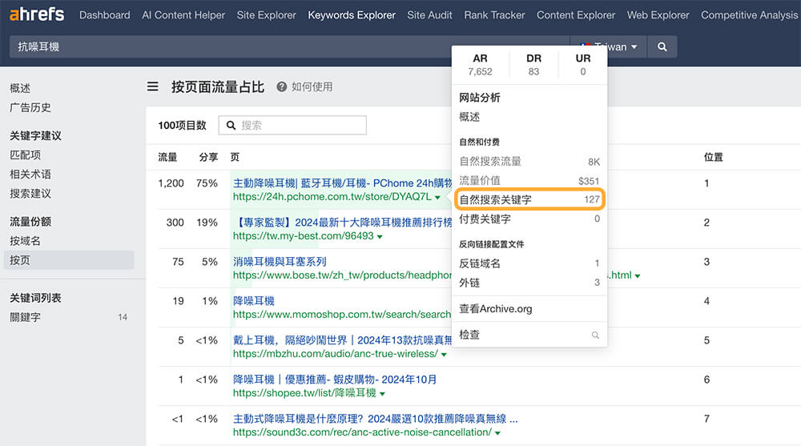
Task: Open the momoshop.com.tw search URL
Action: tap(342, 315)
